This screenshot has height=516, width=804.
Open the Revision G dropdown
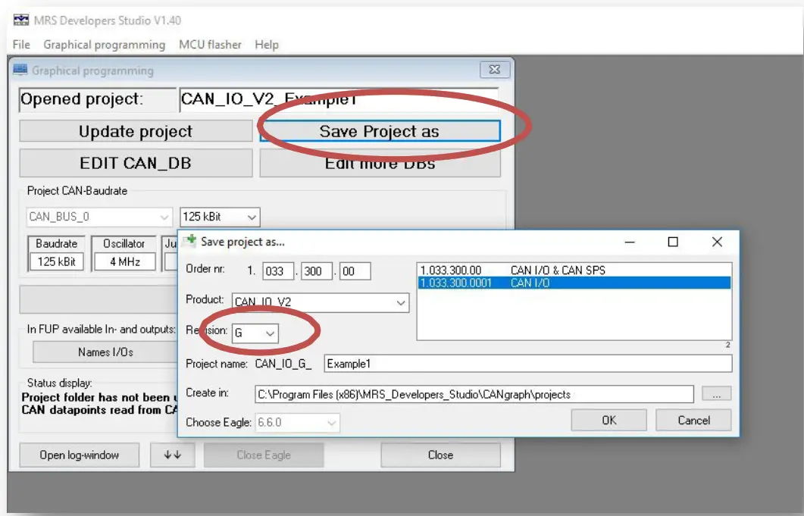tap(255, 333)
